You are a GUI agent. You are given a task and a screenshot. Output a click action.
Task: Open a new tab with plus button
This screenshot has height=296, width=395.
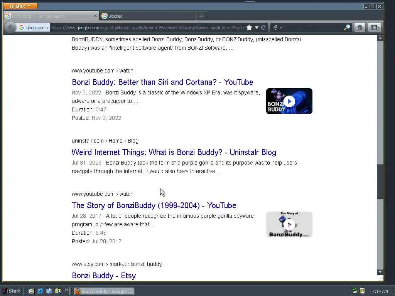201,16
